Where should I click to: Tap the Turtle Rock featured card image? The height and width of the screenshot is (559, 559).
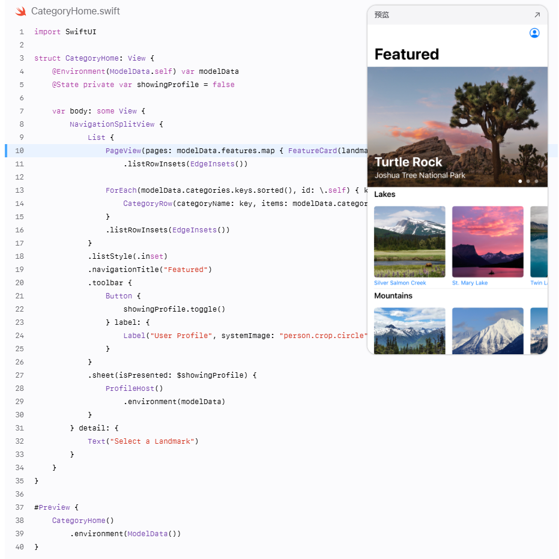point(458,127)
